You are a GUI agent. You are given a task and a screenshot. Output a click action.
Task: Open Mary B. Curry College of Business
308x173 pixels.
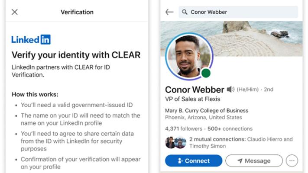[x=207, y=110]
